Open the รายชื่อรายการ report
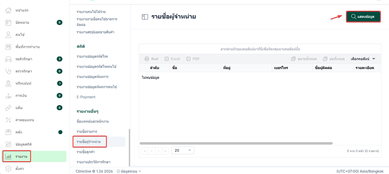Viewport: 389px width, 174px height. tap(87, 131)
